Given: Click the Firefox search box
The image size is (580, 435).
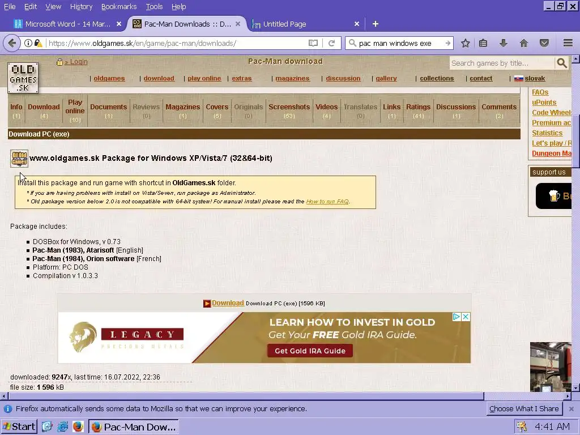Looking at the screenshot, I should 399,43.
